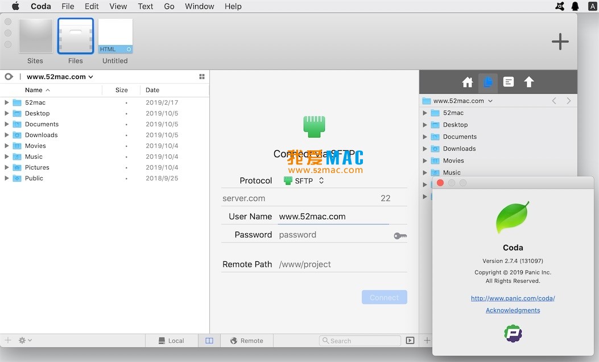The height and width of the screenshot is (362, 599).
Task: Expand the sidebar 52mac folder
Action: pos(425,113)
